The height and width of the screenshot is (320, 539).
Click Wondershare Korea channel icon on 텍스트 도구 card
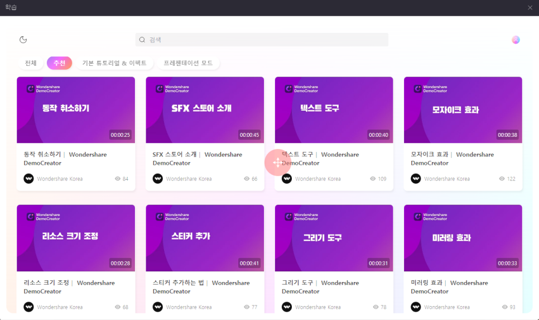pyautogui.click(x=287, y=179)
